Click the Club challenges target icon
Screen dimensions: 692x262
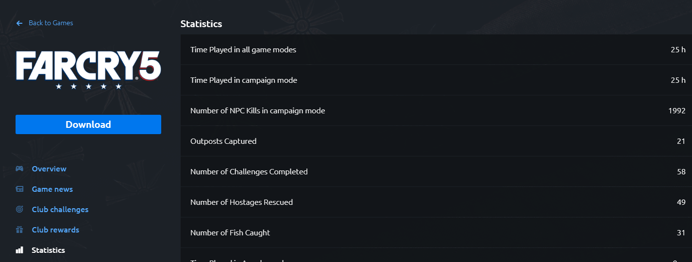tap(19, 209)
